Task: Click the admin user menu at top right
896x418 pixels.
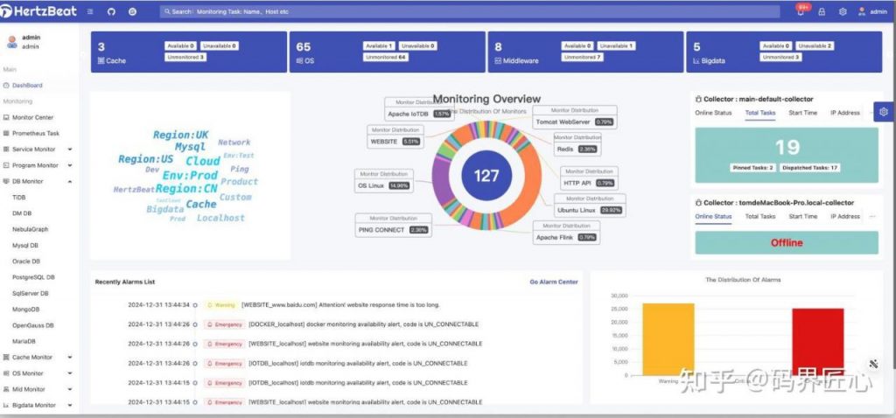Action: [x=872, y=12]
